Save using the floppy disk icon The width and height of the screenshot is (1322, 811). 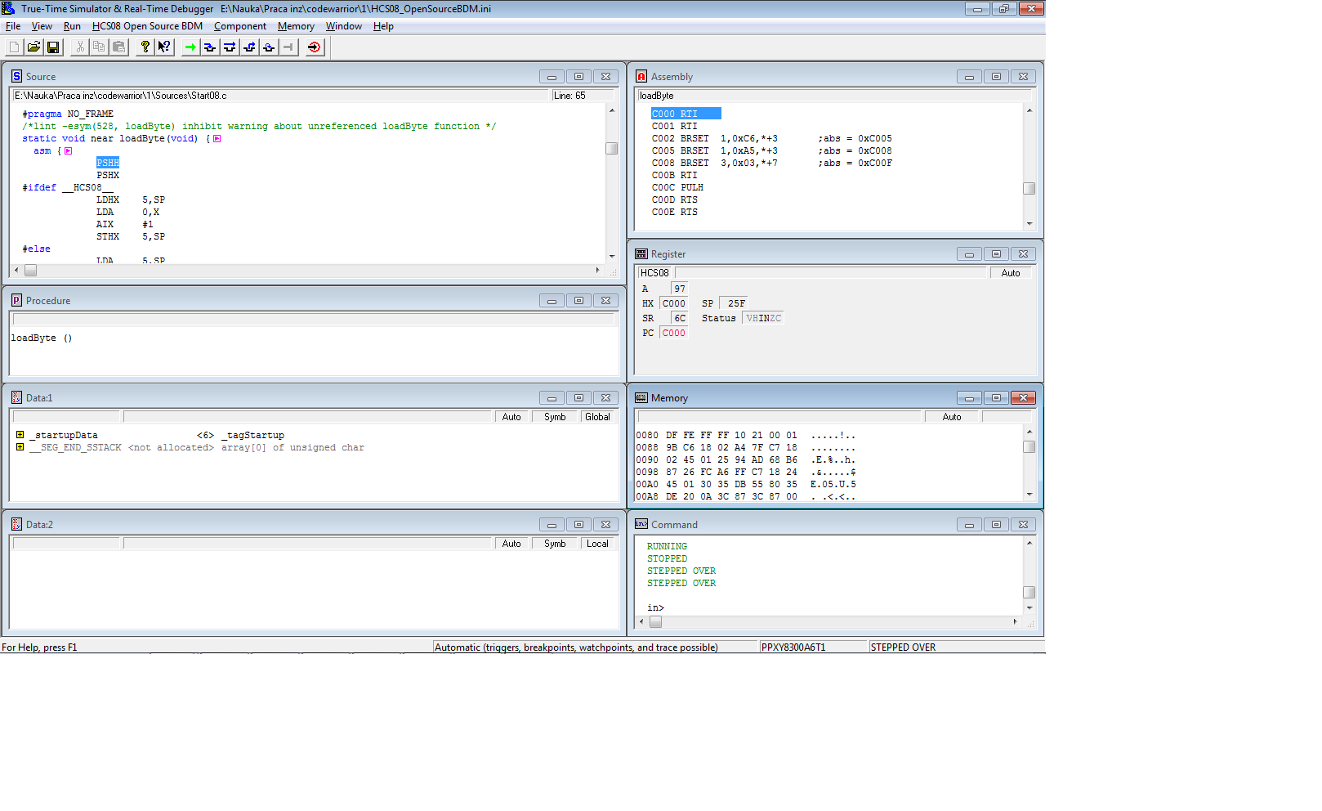click(53, 47)
